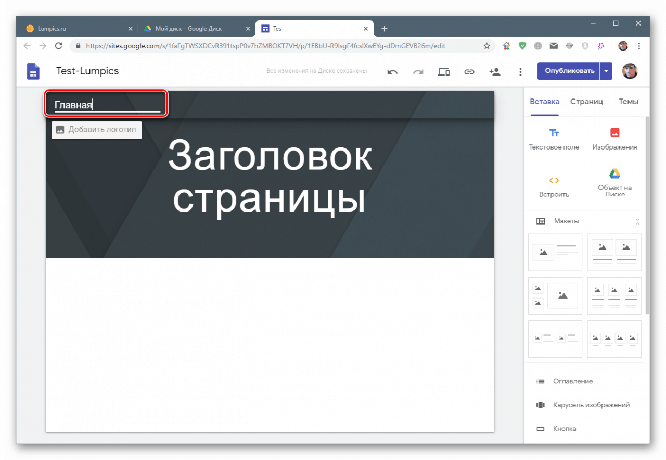The width and height of the screenshot is (666, 460).
Task: Collapse the Макеты layouts section
Action: pos(637,221)
